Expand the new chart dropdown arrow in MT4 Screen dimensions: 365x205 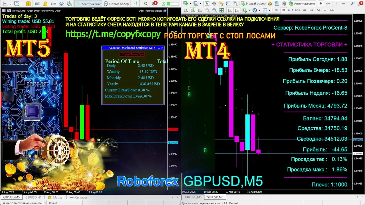click(190, 3)
